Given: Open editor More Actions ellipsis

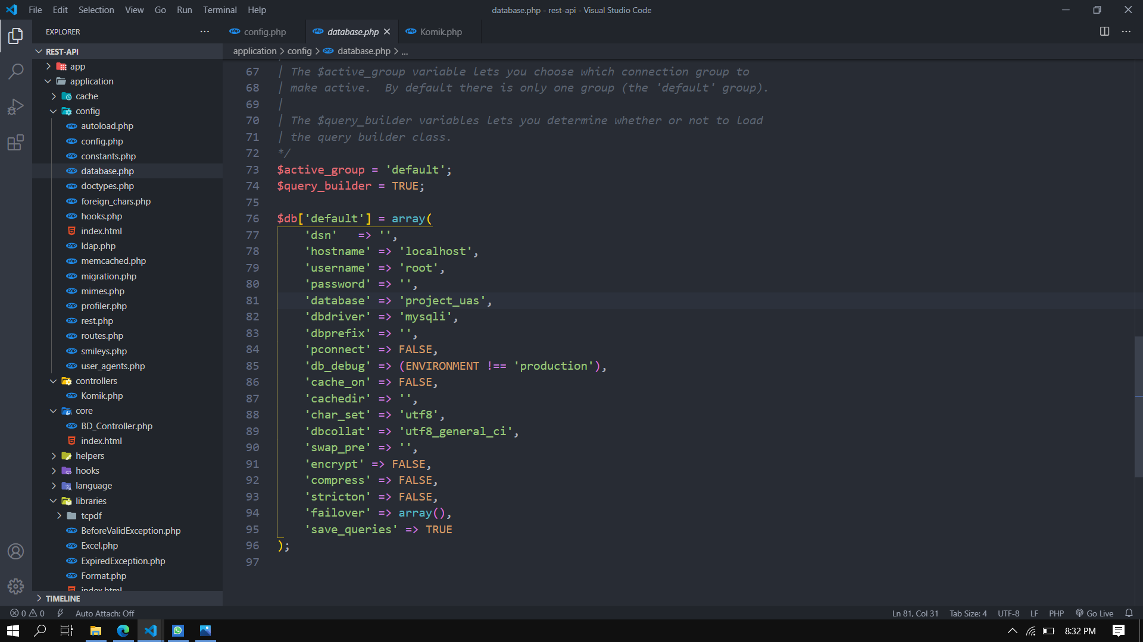Looking at the screenshot, I should coord(1126,32).
